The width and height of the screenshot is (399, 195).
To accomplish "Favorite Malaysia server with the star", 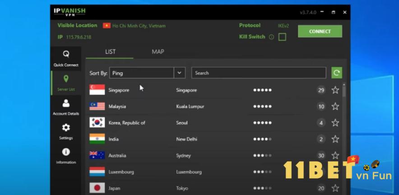I will [x=335, y=107].
